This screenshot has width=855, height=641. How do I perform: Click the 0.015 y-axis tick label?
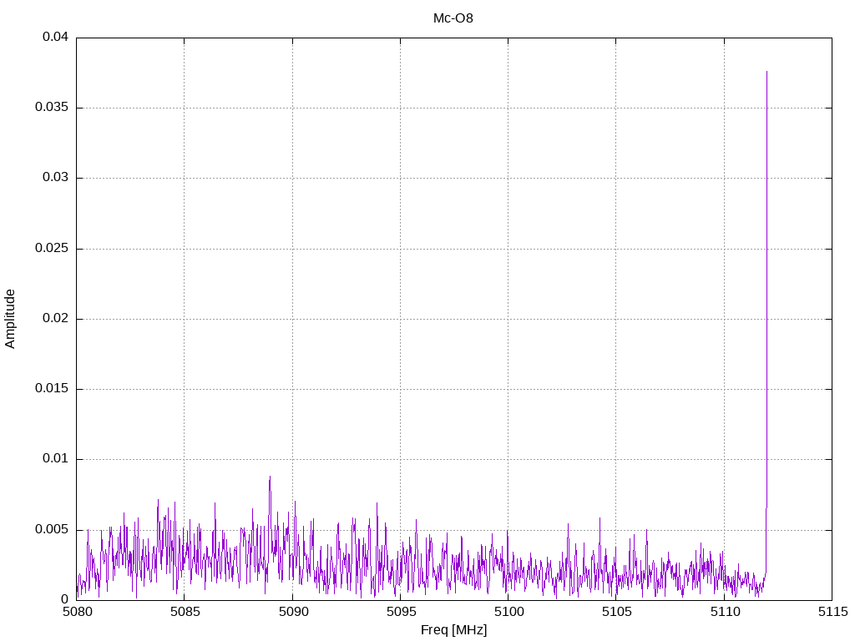pos(52,389)
